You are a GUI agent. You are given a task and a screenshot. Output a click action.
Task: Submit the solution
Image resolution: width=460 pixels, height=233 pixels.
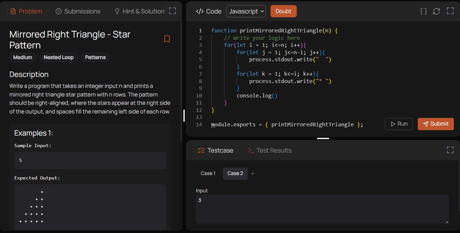(x=435, y=124)
